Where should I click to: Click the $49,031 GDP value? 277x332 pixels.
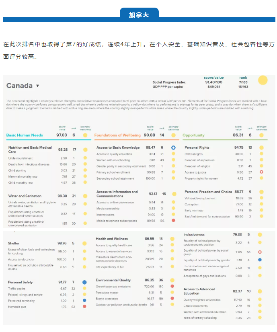[213, 86]
